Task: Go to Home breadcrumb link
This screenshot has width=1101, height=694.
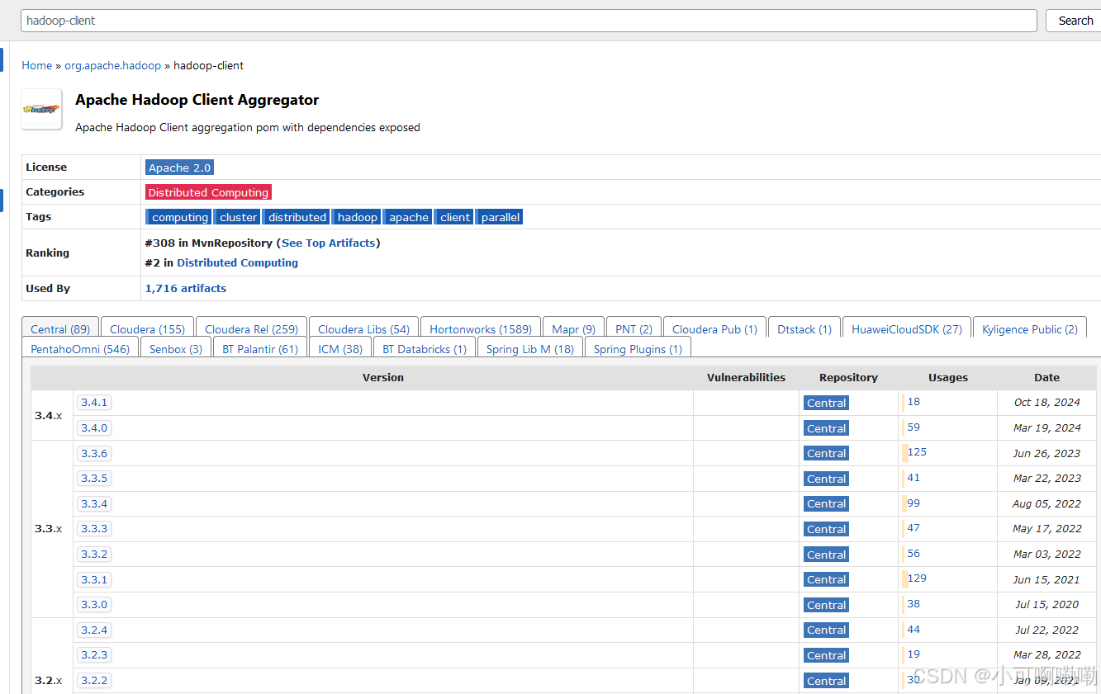Action: pos(37,65)
